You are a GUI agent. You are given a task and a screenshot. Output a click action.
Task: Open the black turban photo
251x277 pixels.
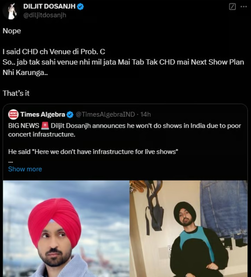(189, 228)
